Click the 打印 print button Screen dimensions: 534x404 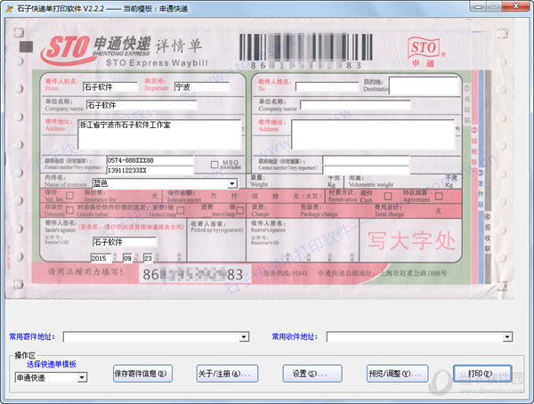pyautogui.click(x=482, y=374)
